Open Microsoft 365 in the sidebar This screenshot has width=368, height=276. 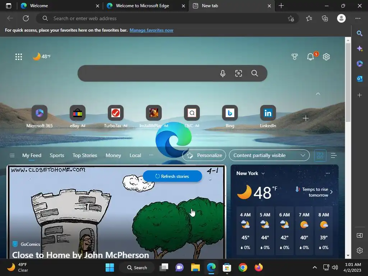click(359, 64)
